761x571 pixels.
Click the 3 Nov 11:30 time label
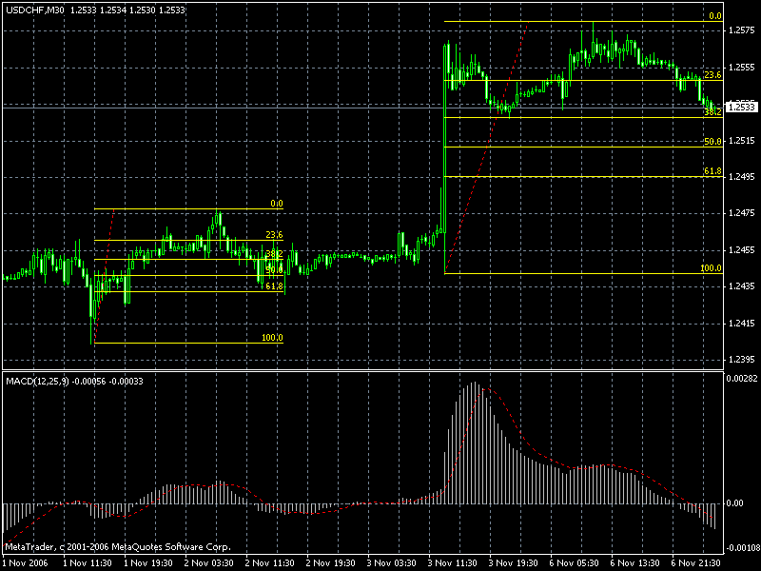coord(453,563)
